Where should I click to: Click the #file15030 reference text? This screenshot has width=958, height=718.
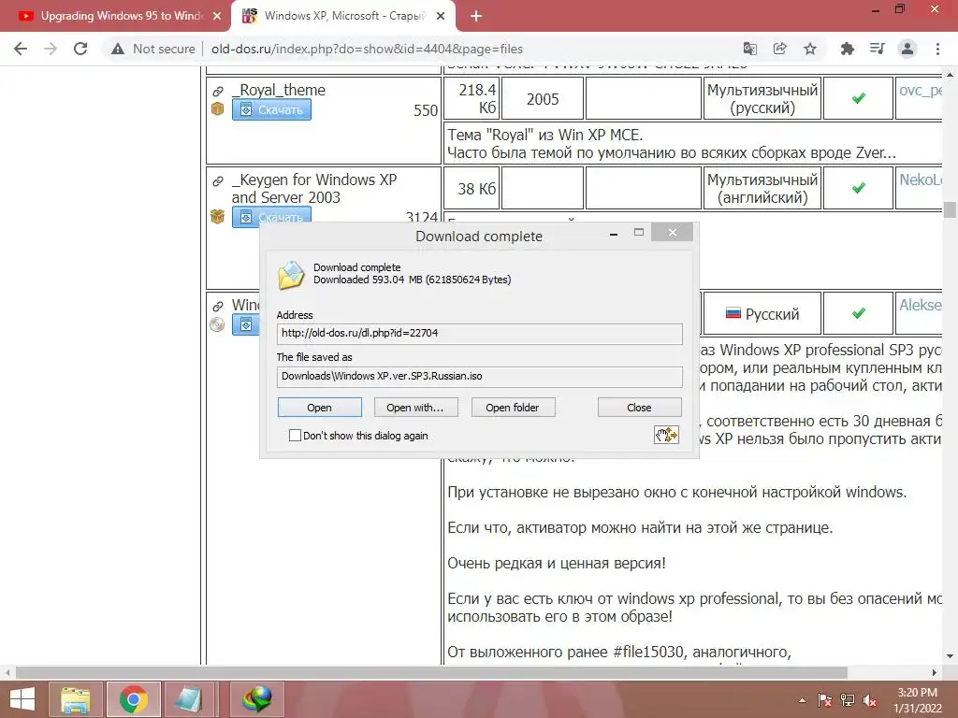pyautogui.click(x=647, y=652)
